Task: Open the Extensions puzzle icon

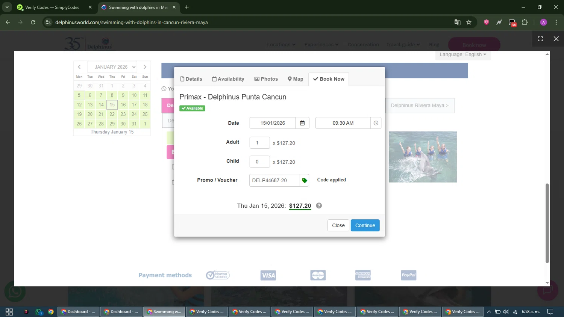Action: click(x=525, y=22)
